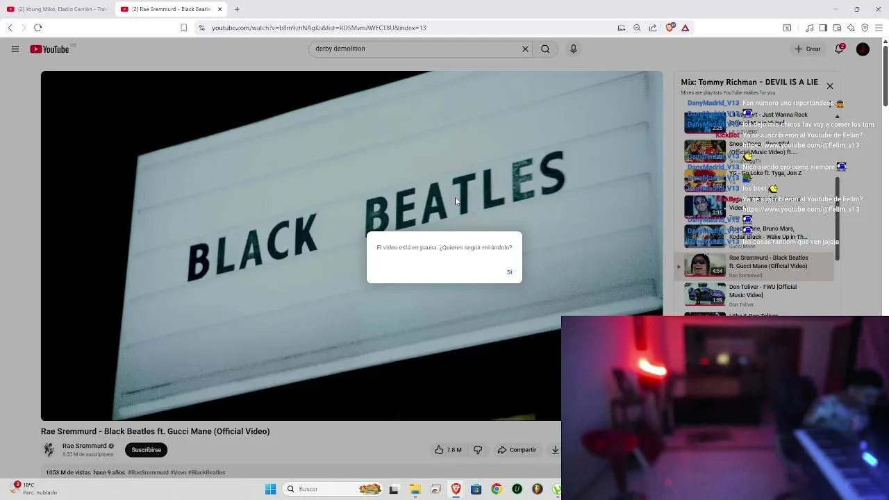Run search with magnifier button
889x500 pixels.
pyautogui.click(x=545, y=49)
